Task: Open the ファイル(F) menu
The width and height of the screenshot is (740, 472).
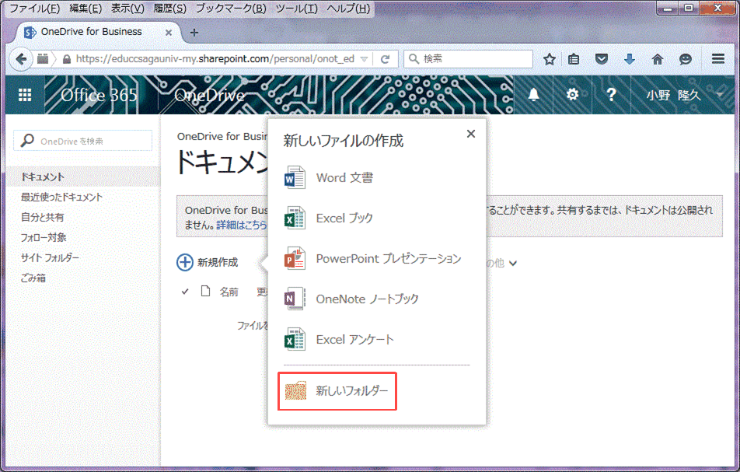Action: pyautogui.click(x=34, y=9)
